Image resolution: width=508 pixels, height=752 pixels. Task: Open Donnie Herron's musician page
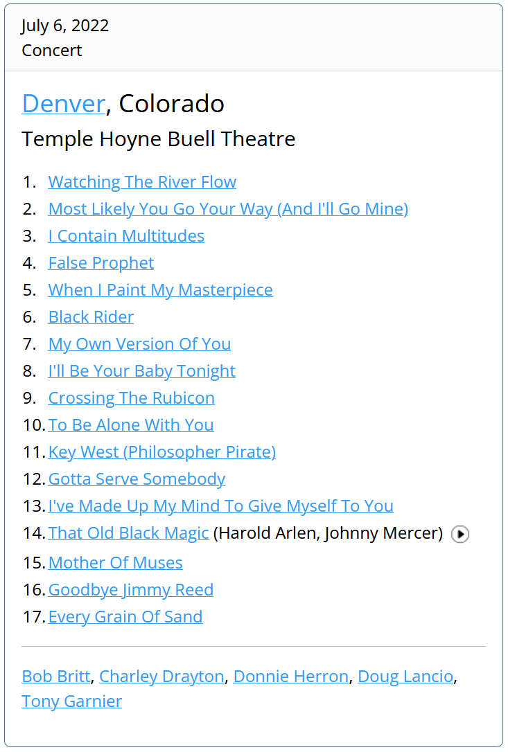click(290, 677)
